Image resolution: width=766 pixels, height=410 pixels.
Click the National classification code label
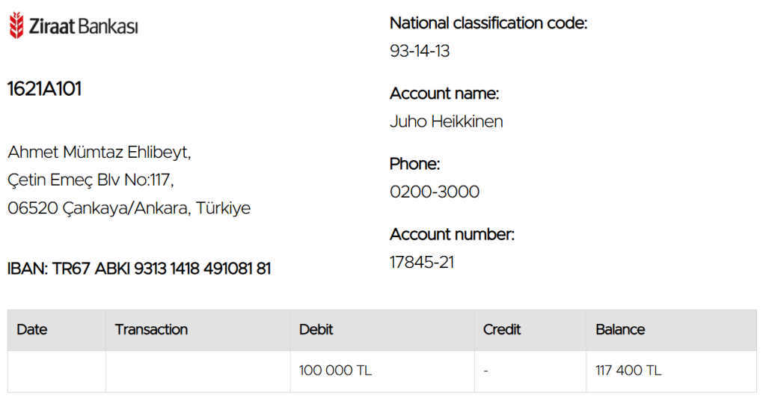pos(488,23)
